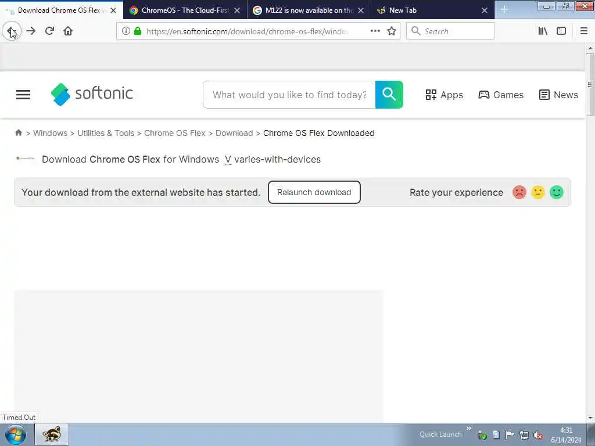The height and width of the screenshot is (446, 595).
Task: Click the home breadcrumb icon
Action: click(19, 133)
